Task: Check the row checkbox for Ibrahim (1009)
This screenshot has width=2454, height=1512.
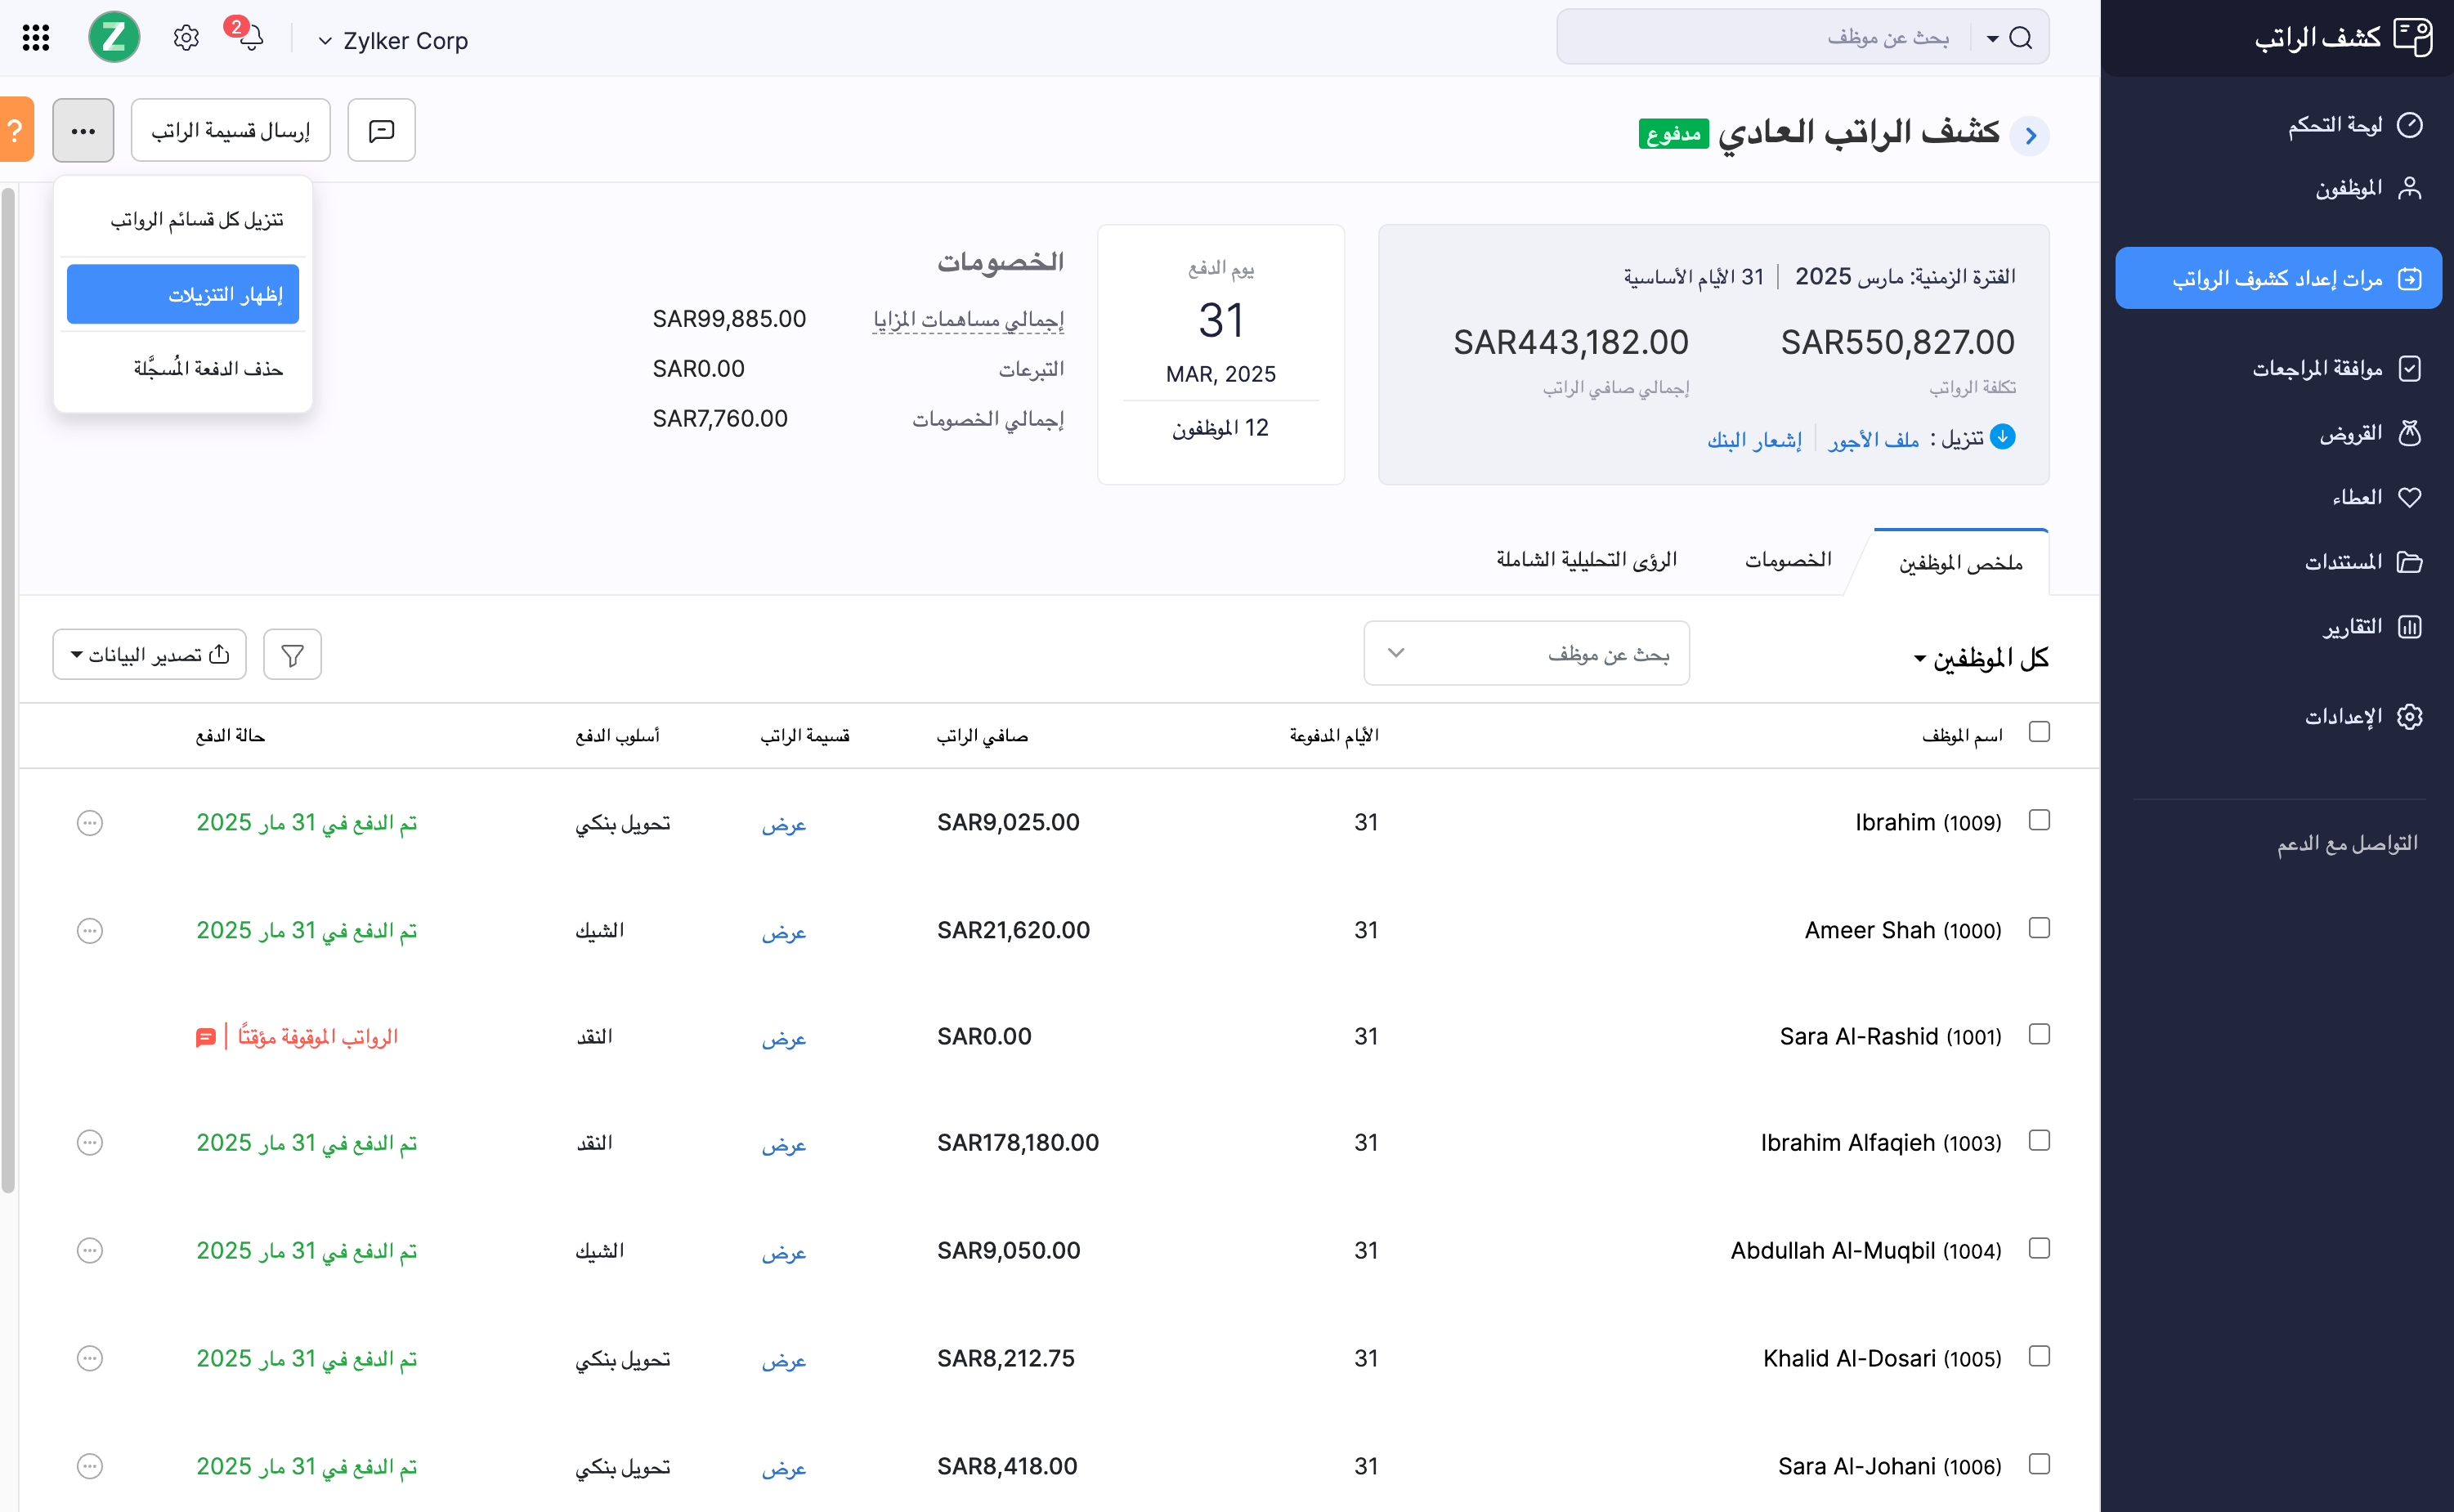Action: point(2040,820)
